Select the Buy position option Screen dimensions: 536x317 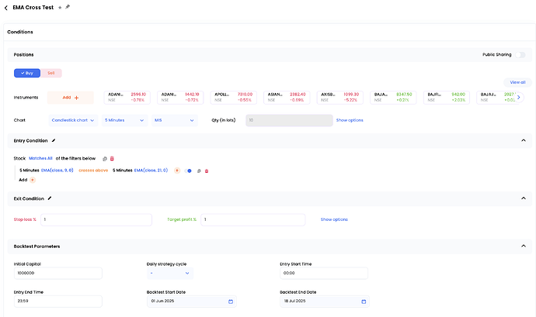26,73
